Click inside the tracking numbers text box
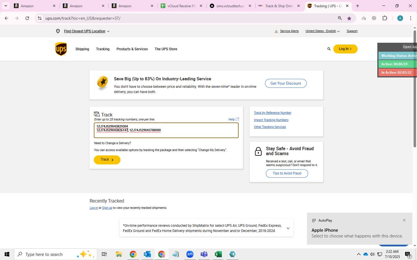The width and height of the screenshot is (417, 260). [x=166, y=130]
